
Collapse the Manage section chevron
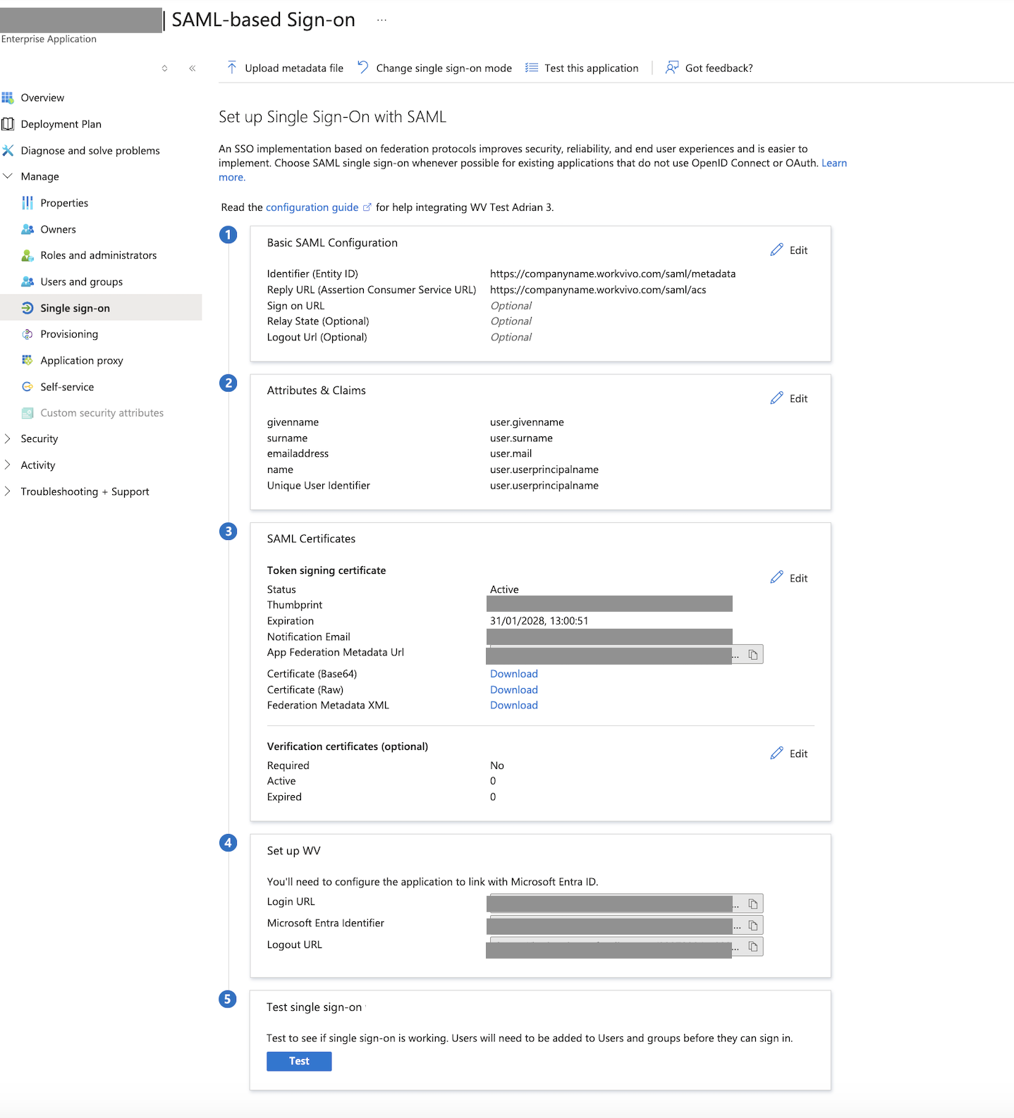8,176
